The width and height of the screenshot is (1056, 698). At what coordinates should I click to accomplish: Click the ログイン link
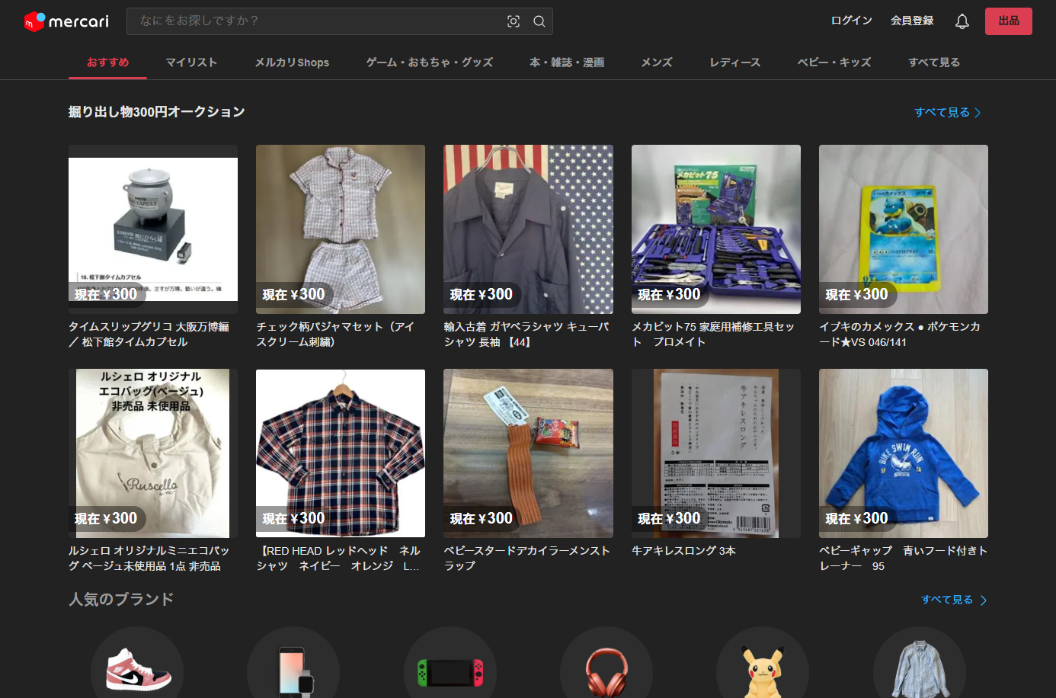point(851,21)
